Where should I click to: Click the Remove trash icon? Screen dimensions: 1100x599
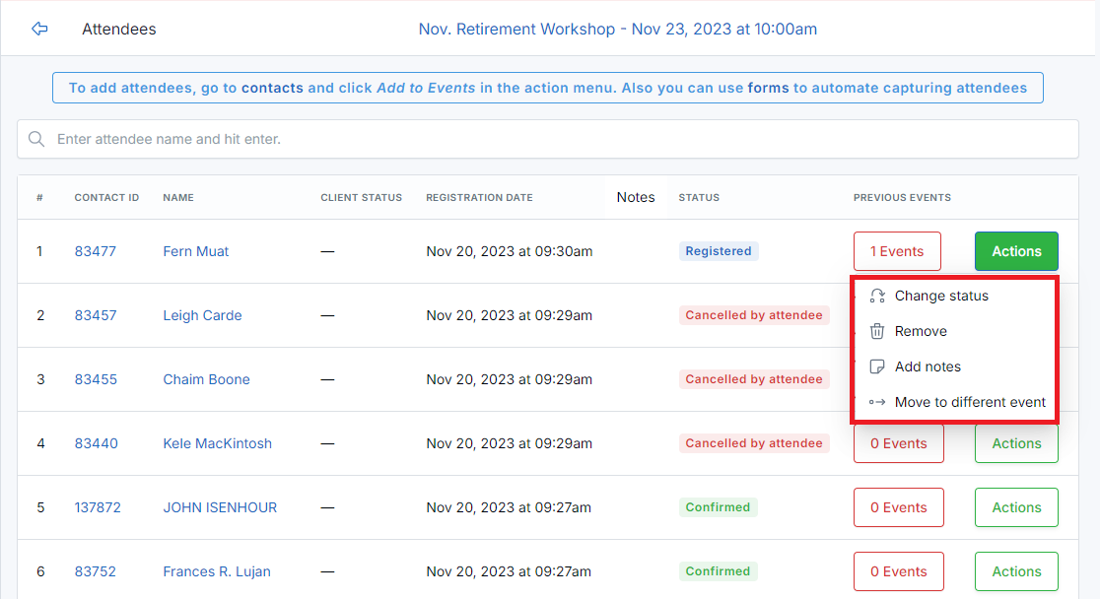click(x=877, y=331)
